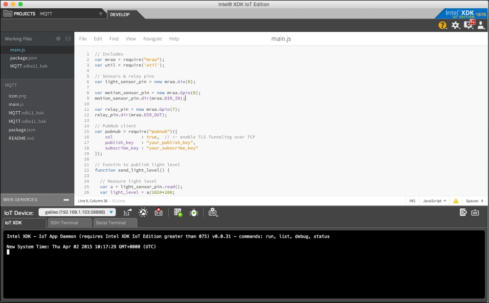Click the IoT device sync settings icon
Screen dimensions: 489x303
pyautogui.click(x=143, y=212)
